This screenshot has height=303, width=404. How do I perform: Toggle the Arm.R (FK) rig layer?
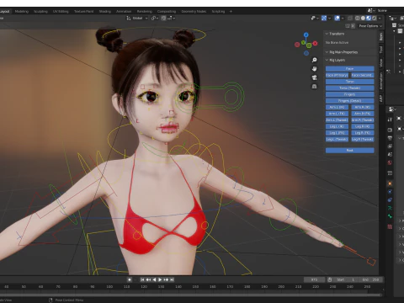pos(363,114)
